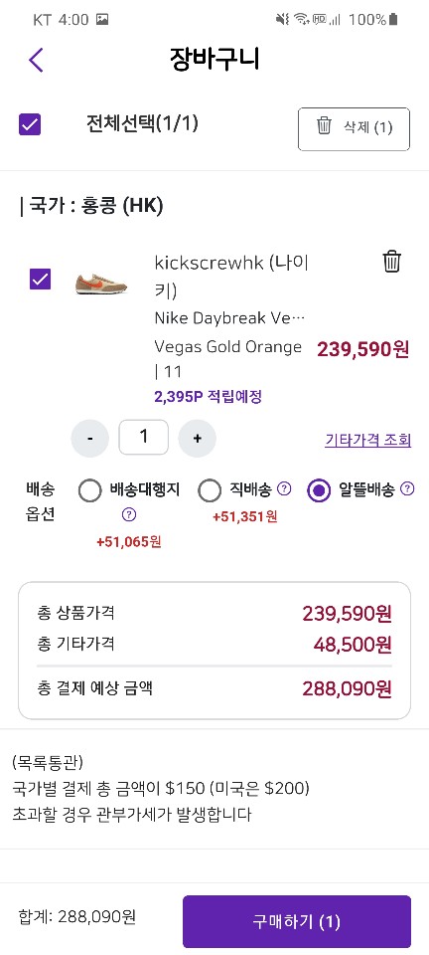Tap the image notification icon in status bar
This screenshot has width=429, height=955.
(x=102, y=20)
